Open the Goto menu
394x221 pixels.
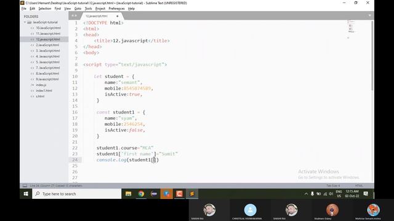[78, 9]
